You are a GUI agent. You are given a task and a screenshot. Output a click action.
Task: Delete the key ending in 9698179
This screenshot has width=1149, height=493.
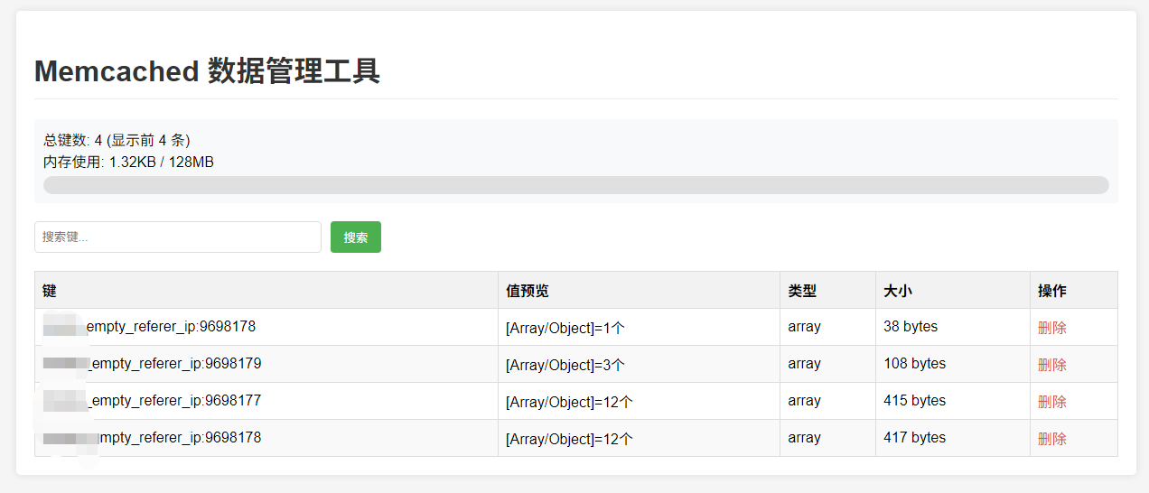click(1051, 365)
